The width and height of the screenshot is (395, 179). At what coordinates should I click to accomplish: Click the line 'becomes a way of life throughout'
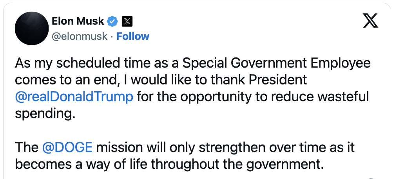coord(169,165)
